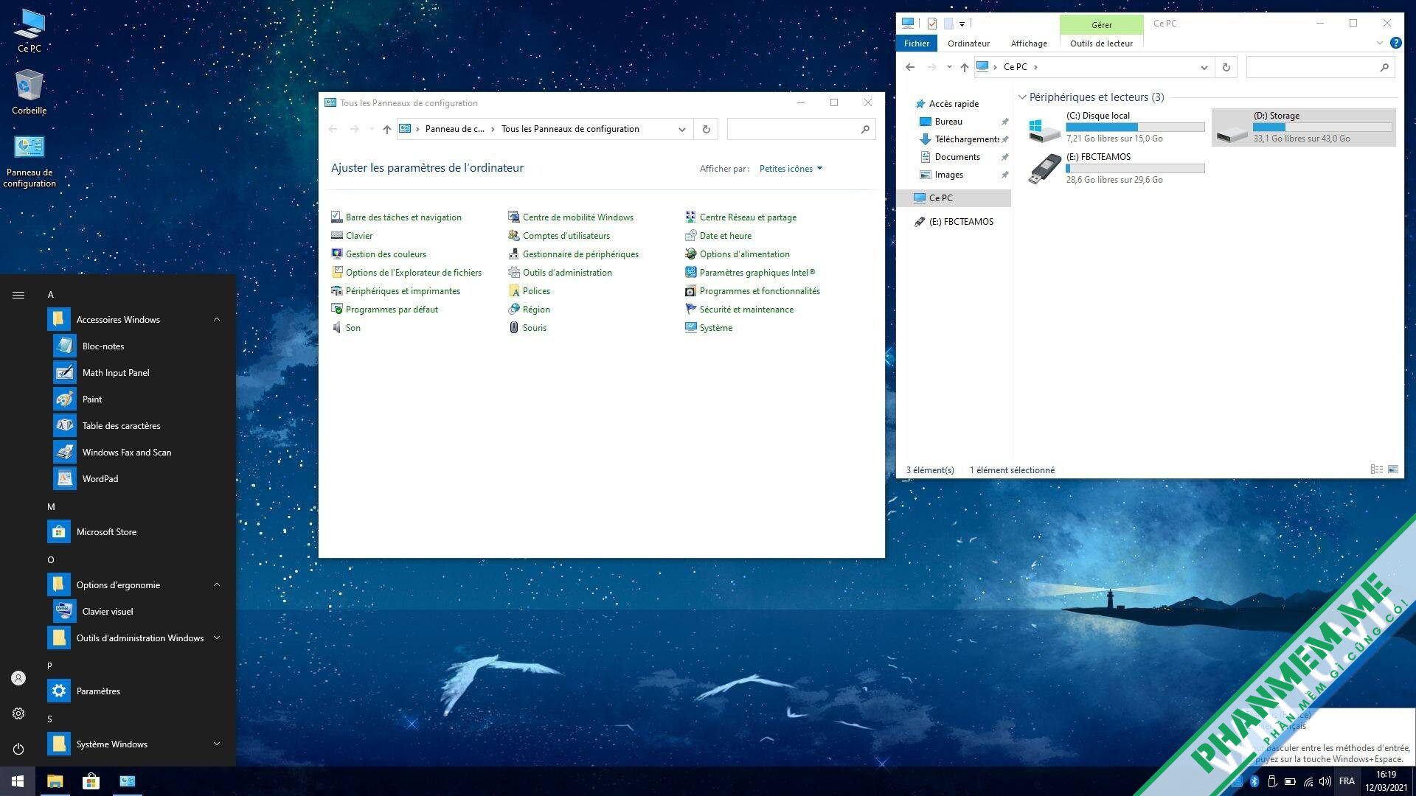Open Programmes et fonctionnalités link
Image resolution: width=1416 pixels, height=796 pixels.
760,291
